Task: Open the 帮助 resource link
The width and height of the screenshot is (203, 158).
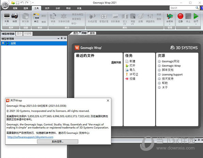Action: point(165,83)
